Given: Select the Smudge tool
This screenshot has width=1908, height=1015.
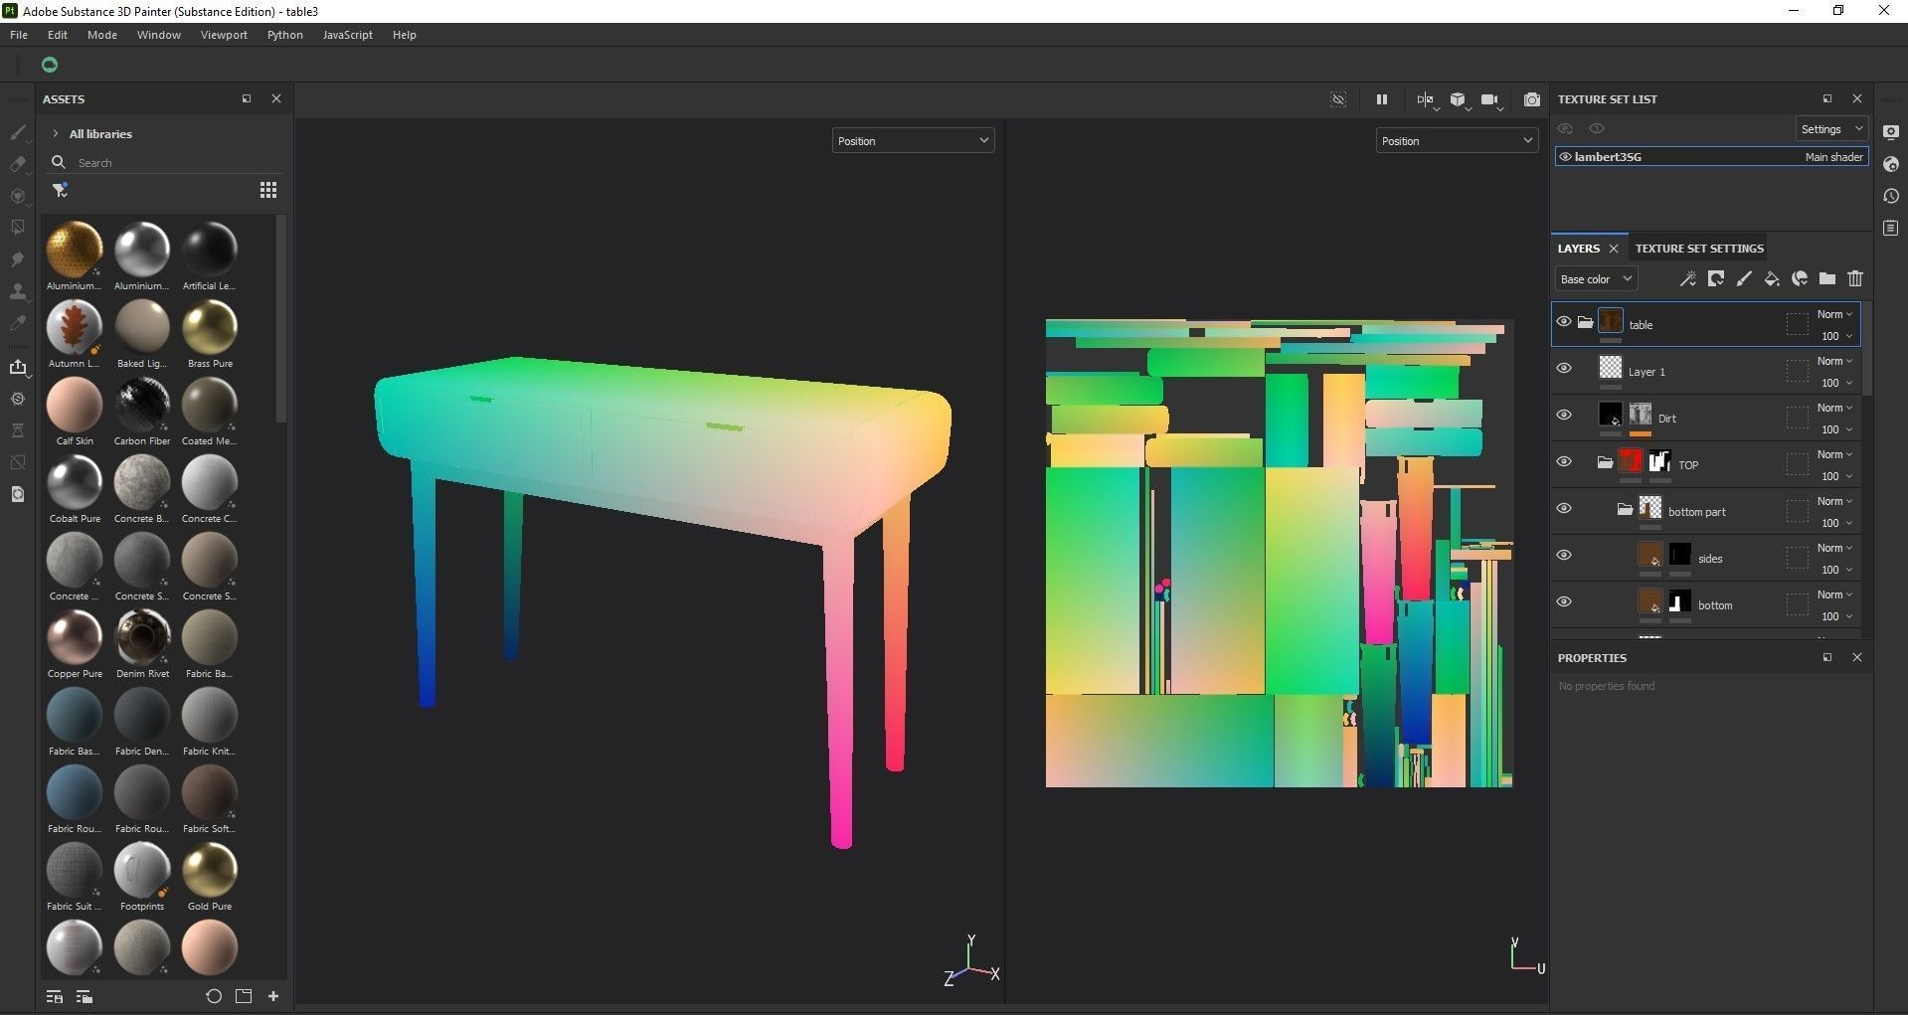Looking at the screenshot, I should point(17,259).
